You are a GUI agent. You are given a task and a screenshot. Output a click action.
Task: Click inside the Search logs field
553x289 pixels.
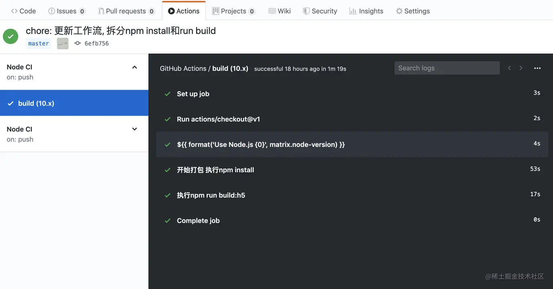tap(447, 68)
